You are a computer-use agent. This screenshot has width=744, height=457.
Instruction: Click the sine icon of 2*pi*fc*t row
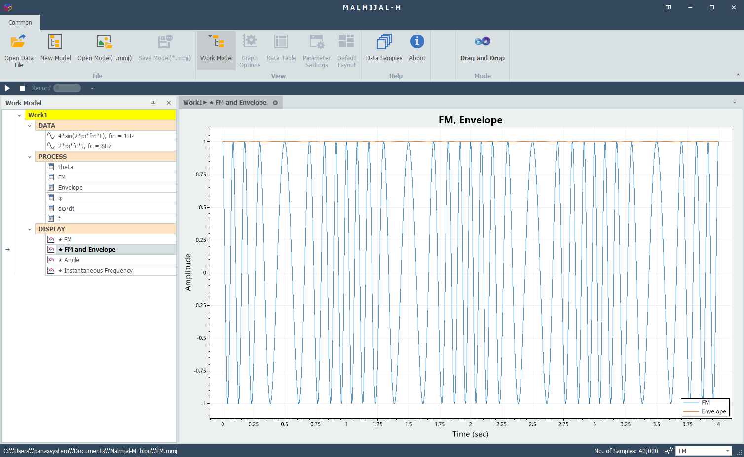coord(51,146)
